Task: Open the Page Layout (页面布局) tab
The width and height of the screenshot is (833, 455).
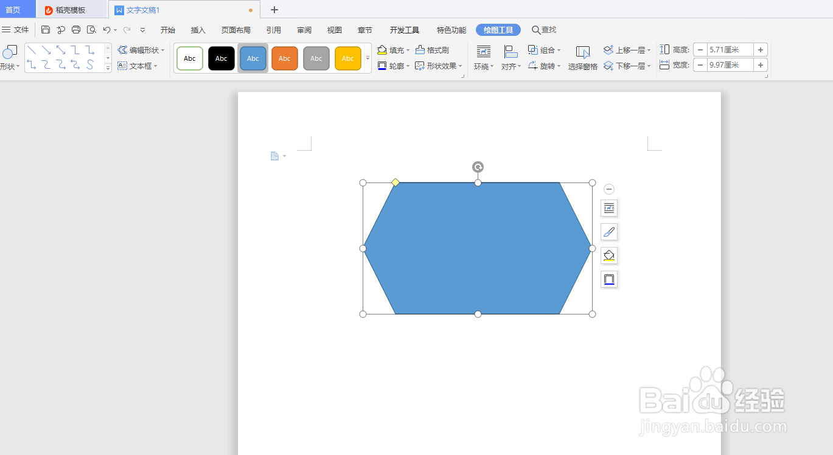Action: point(236,30)
